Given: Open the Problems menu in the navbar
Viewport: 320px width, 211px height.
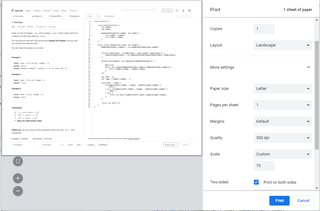Looking at the screenshot, I should (37, 11).
